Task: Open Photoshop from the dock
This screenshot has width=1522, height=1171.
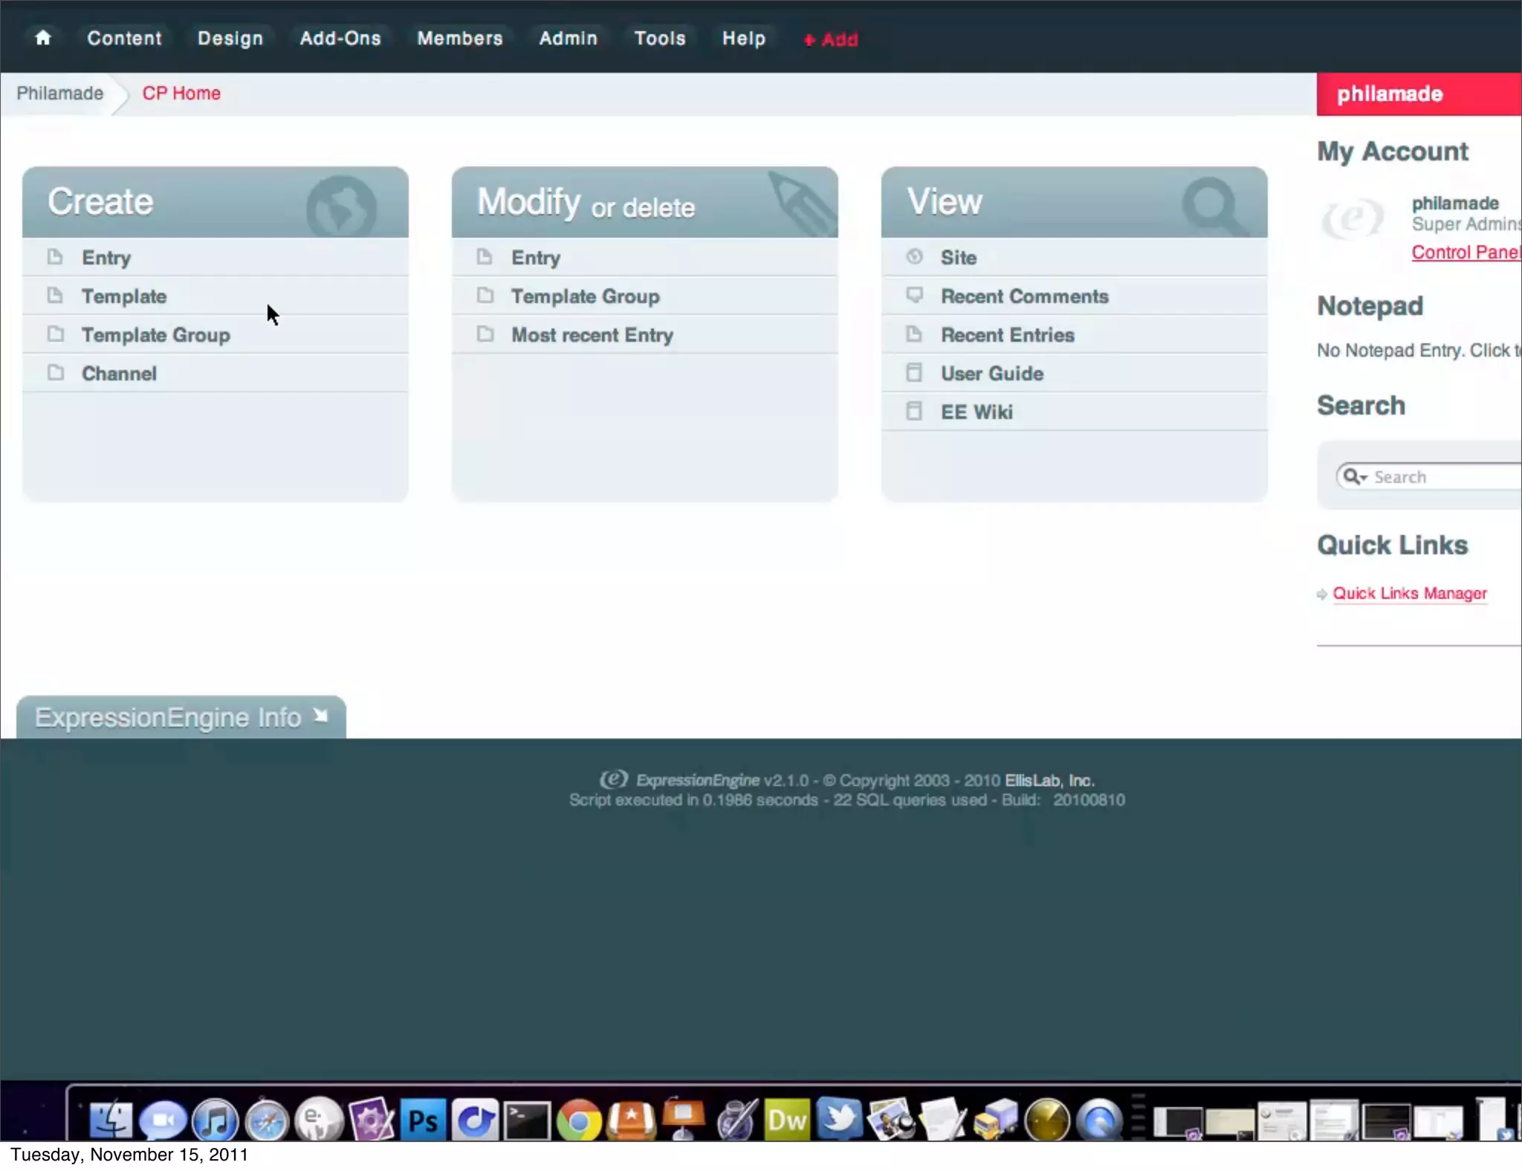Action: [423, 1120]
